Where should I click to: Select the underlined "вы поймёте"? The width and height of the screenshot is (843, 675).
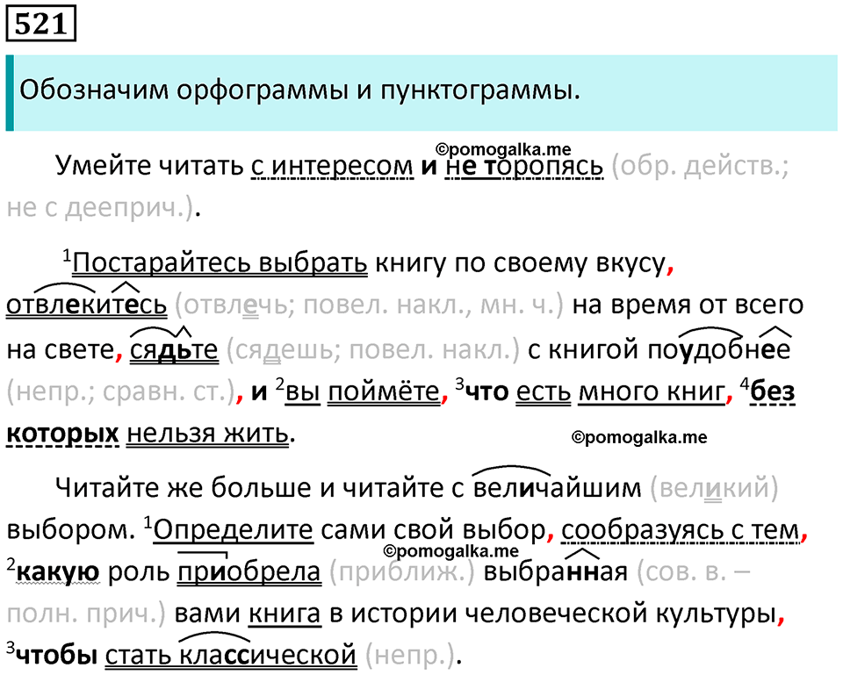point(363,392)
